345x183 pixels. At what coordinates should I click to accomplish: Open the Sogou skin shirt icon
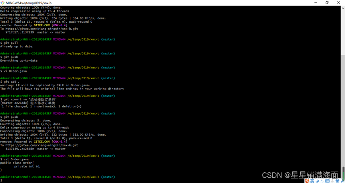(337, 181)
